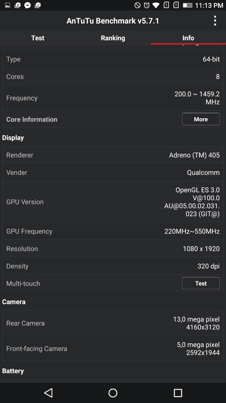
Task: Tap the GPU Version row
Action: click(x=113, y=202)
